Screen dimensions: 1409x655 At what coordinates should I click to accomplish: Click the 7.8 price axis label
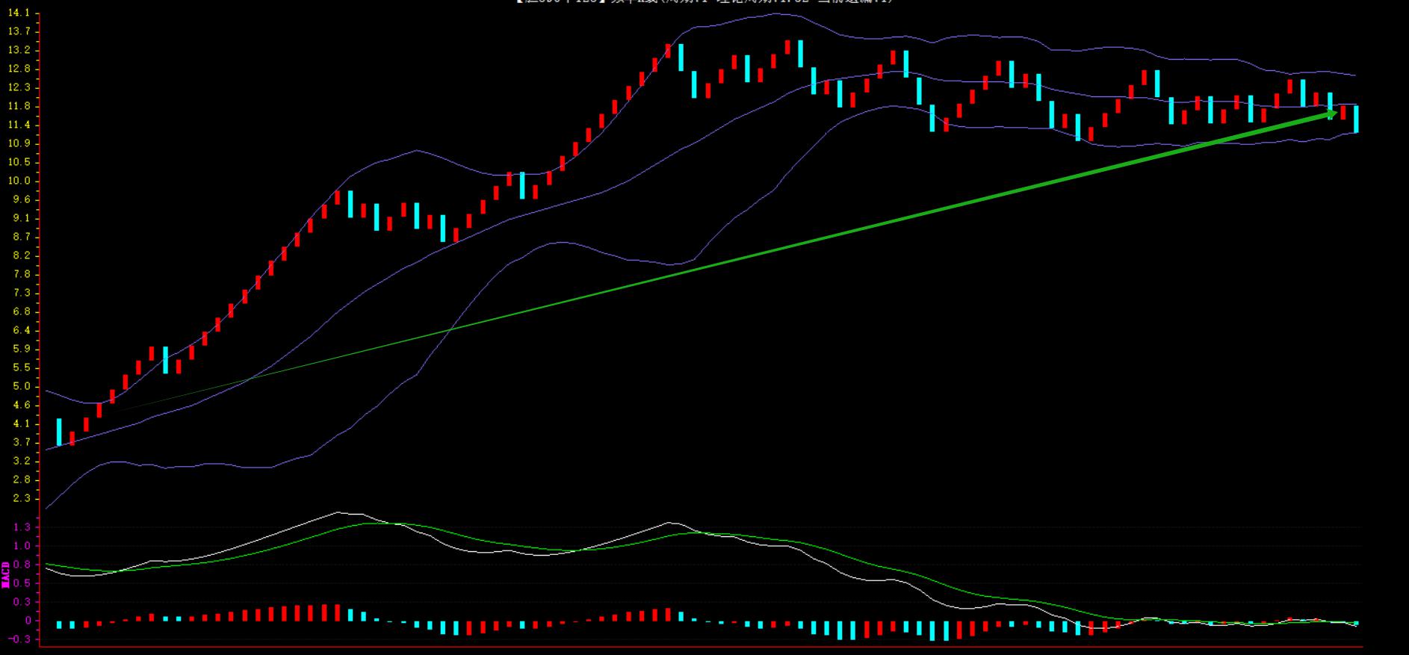[x=22, y=274]
